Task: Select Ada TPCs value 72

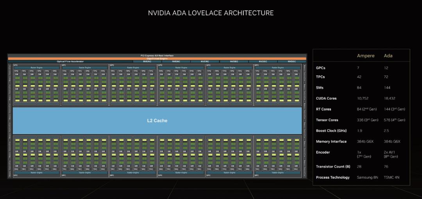Action: [386, 77]
